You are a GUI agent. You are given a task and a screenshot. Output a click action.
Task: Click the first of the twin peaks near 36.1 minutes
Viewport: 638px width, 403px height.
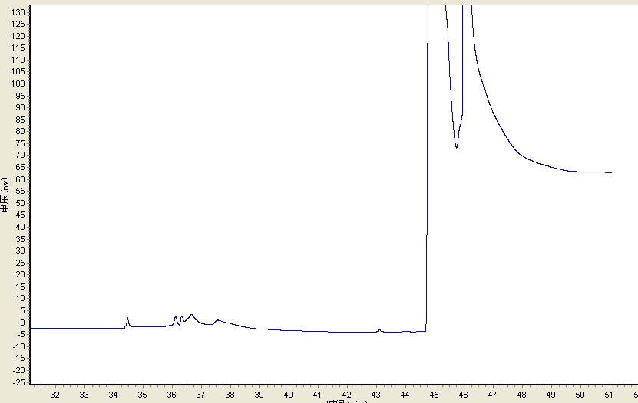pyautogui.click(x=176, y=317)
